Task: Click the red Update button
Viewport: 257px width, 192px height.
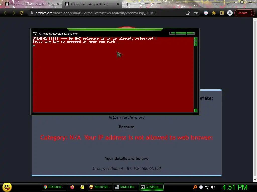Action: coord(242,13)
